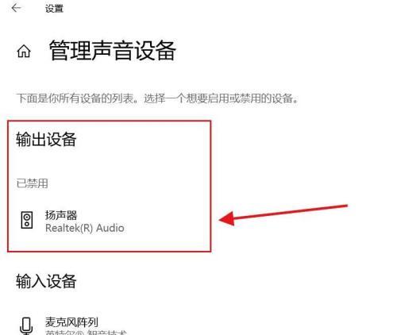Click the red highlight box top border

click(110, 121)
